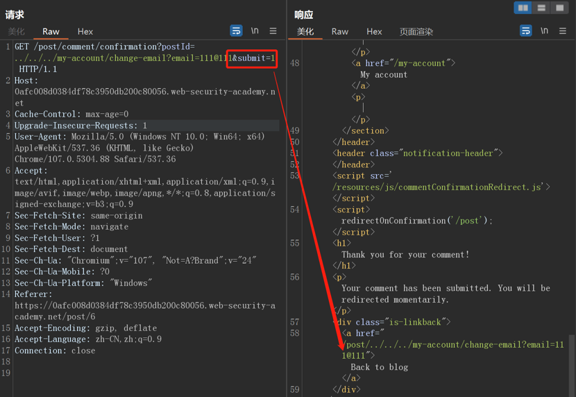The image size is (576, 397).
Task: Open the 页面渲染 render tab
Action: [x=416, y=32]
